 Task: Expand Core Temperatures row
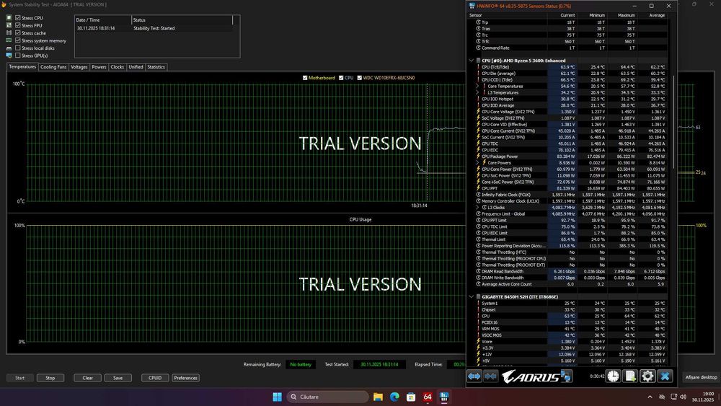[477, 86]
